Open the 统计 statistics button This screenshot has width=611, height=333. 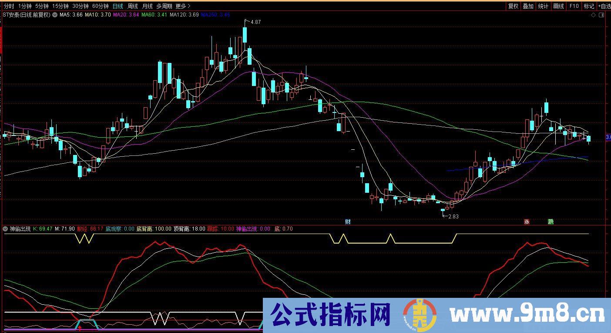click(543, 6)
